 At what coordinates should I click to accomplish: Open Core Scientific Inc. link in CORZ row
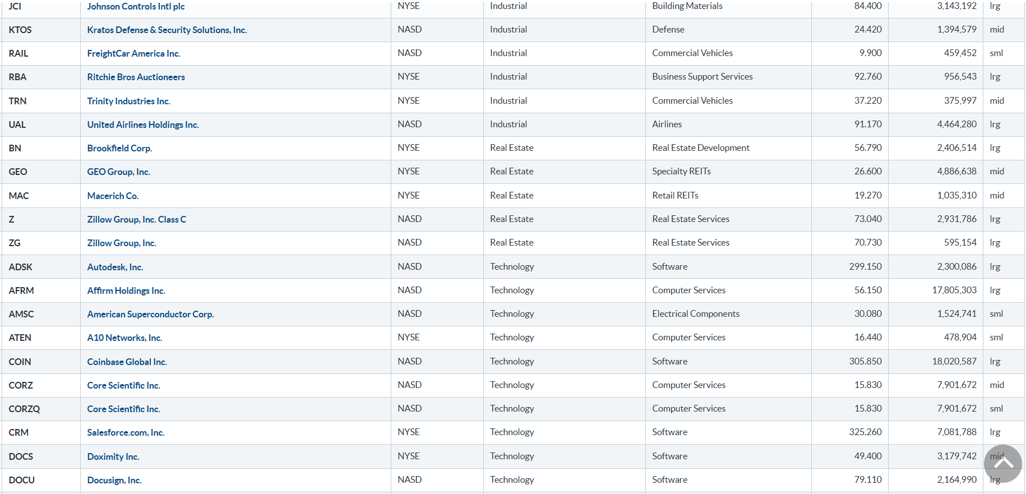124,385
